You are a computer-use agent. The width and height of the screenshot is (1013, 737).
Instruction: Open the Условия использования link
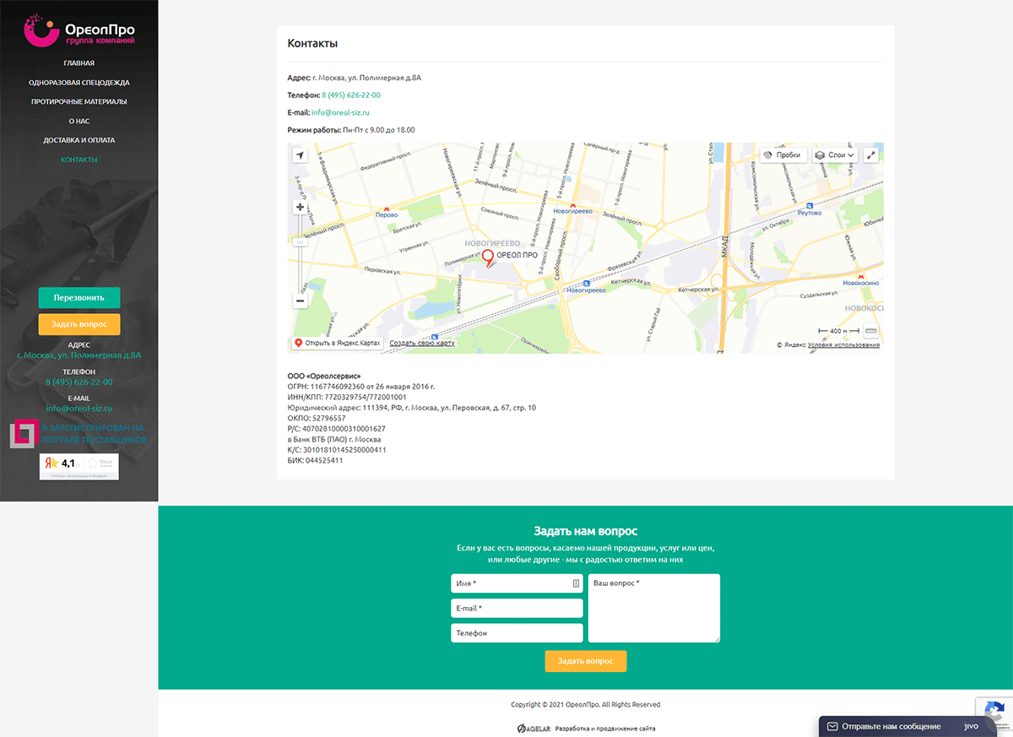click(843, 345)
